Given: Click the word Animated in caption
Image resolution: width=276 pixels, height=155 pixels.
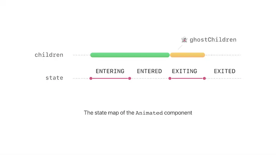Looking at the screenshot, I should point(149,113).
